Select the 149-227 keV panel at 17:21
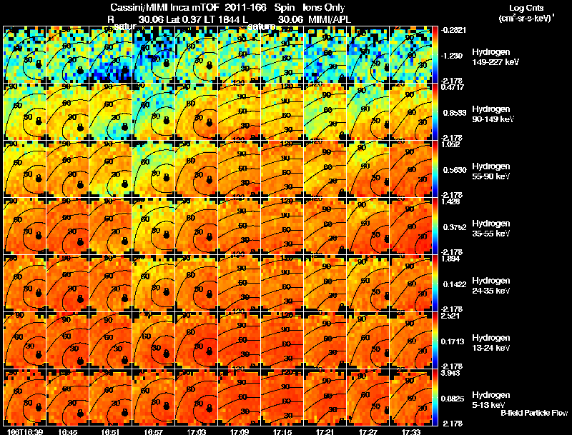 [x=325, y=55]
